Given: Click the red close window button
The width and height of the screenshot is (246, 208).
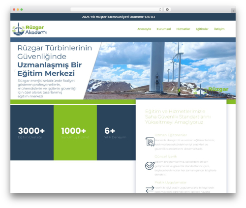Looking at the screenshot, I should [14, 10].
